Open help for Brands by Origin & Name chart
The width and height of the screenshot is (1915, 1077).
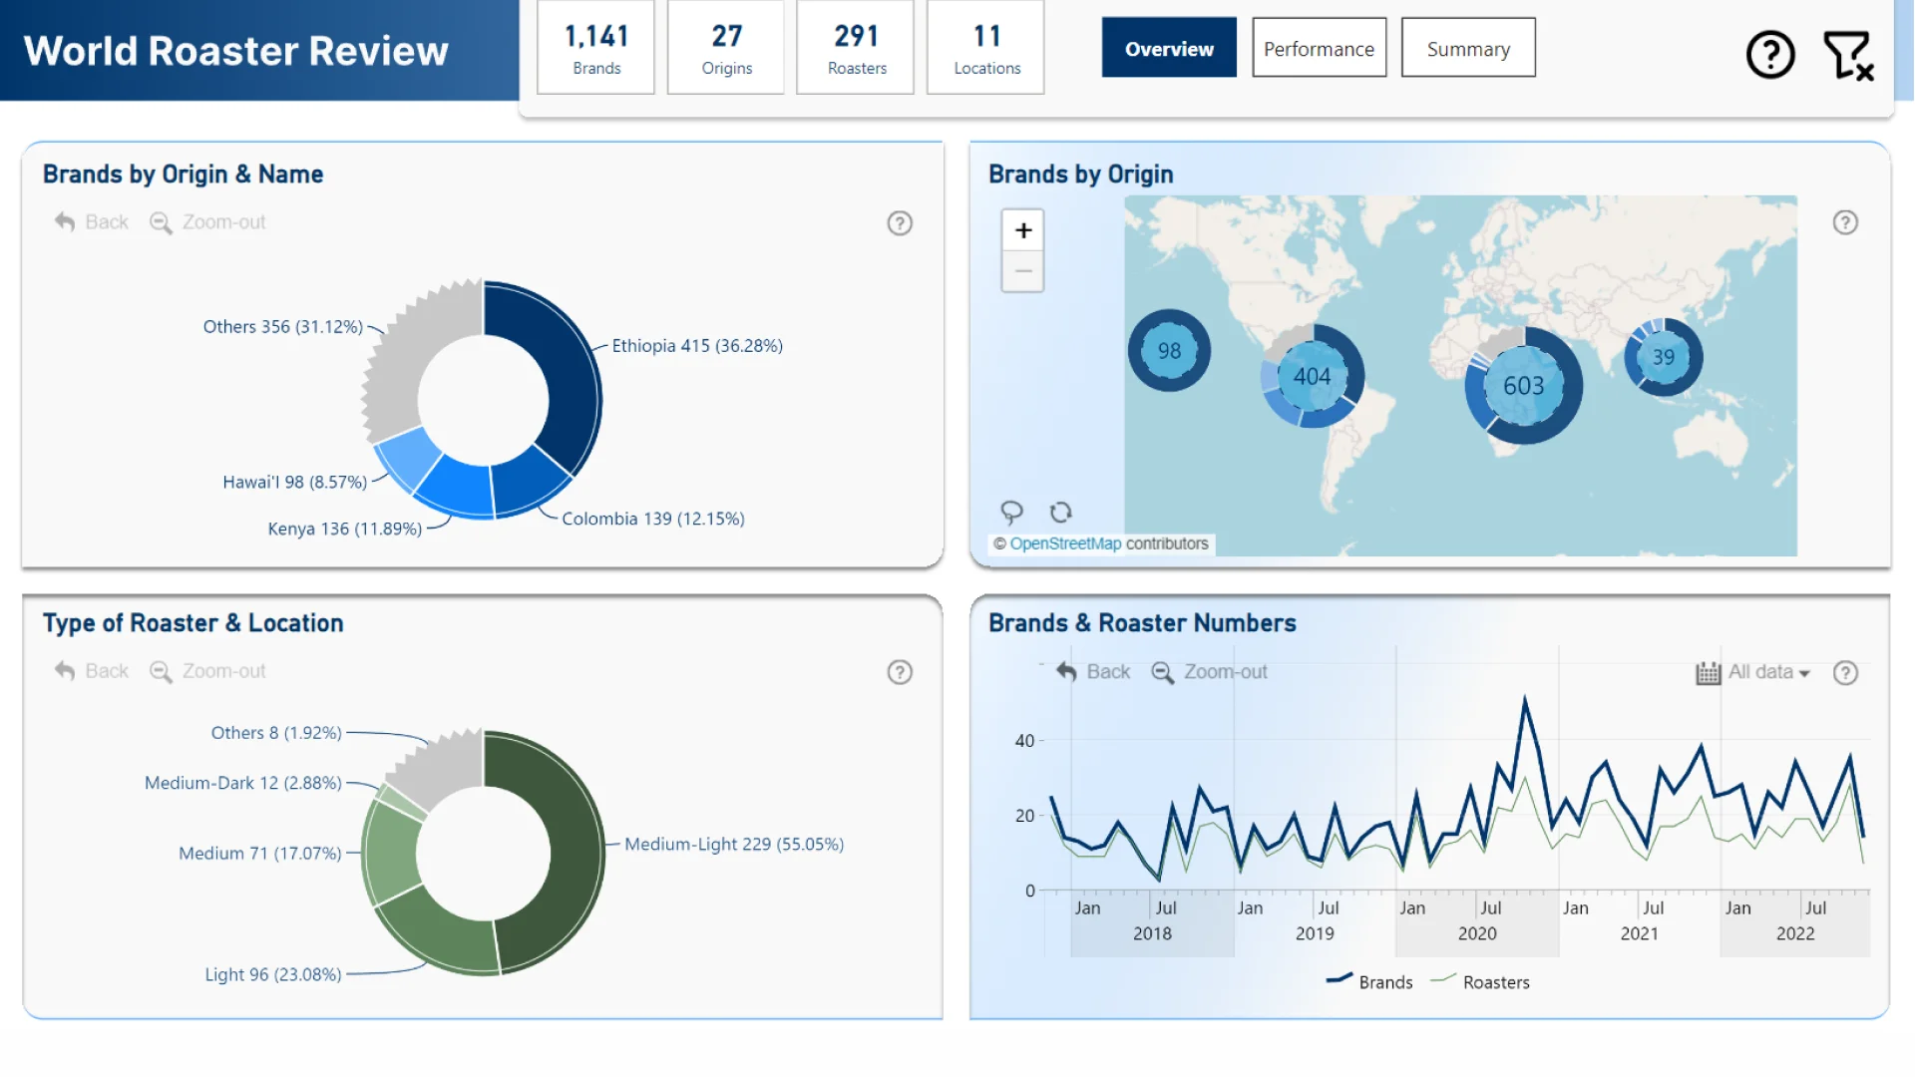[x=900, y=223]
